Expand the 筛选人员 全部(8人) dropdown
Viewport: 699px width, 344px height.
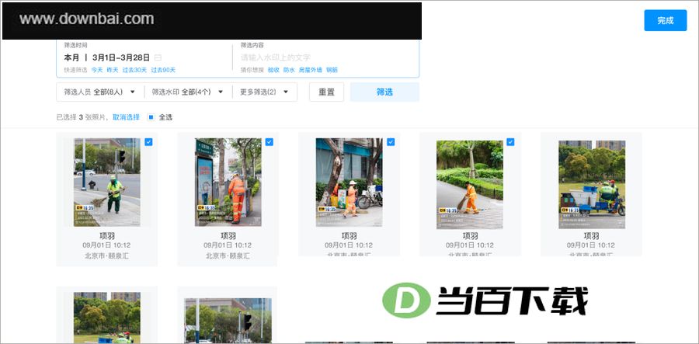[100, 92]
